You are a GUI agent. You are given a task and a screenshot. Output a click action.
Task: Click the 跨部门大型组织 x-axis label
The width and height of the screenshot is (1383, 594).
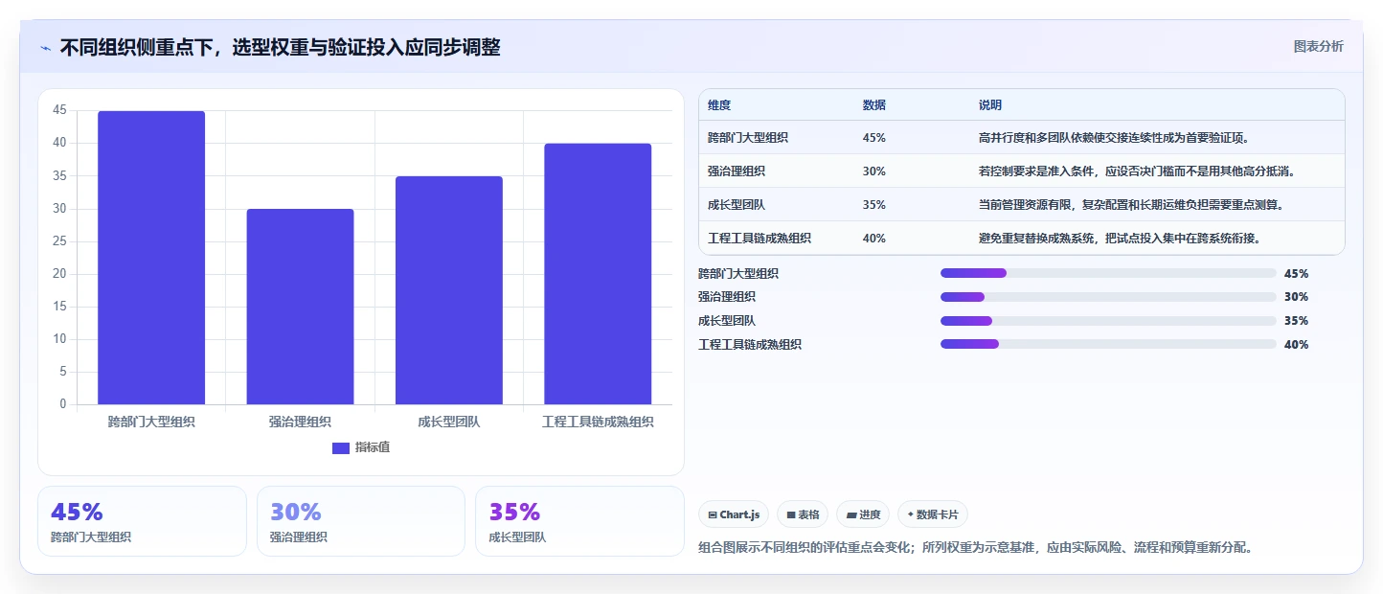pos(151,422)
